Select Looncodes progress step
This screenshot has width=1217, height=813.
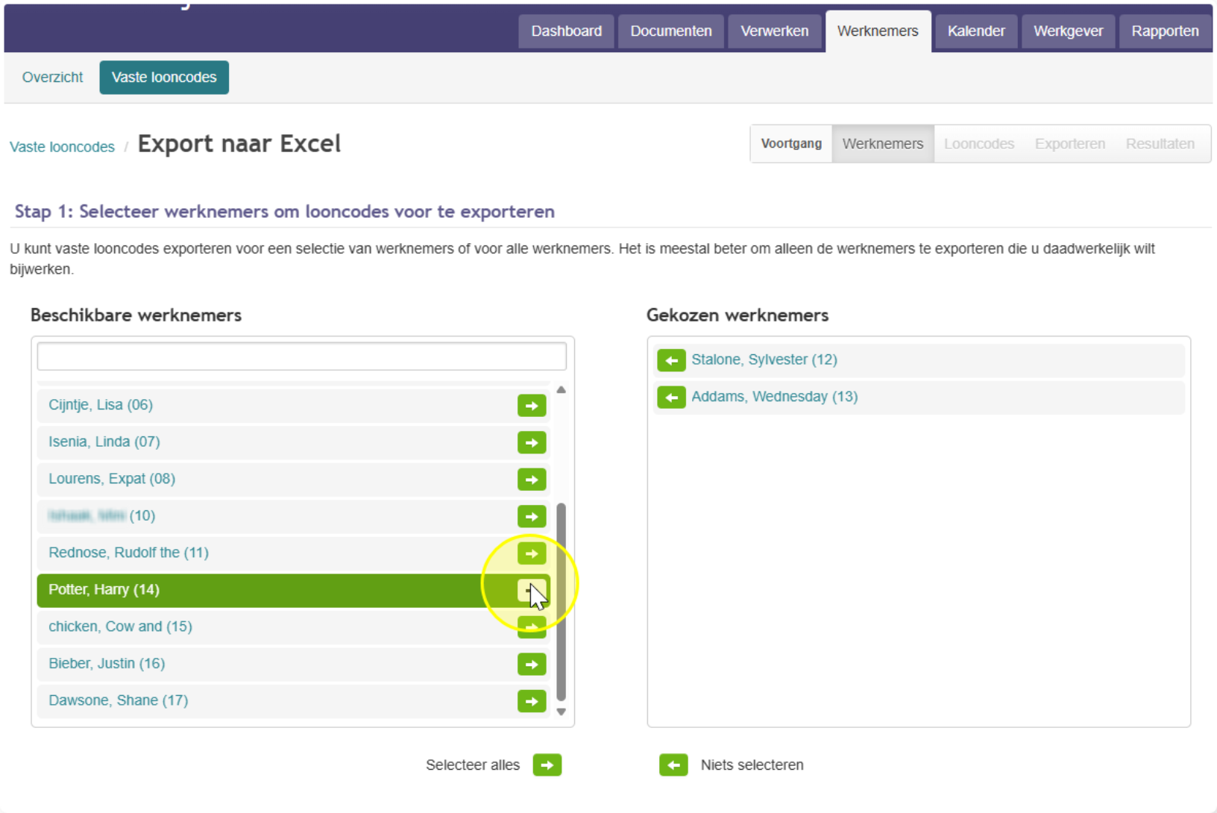pyautogui.click(x=979, y=144)
